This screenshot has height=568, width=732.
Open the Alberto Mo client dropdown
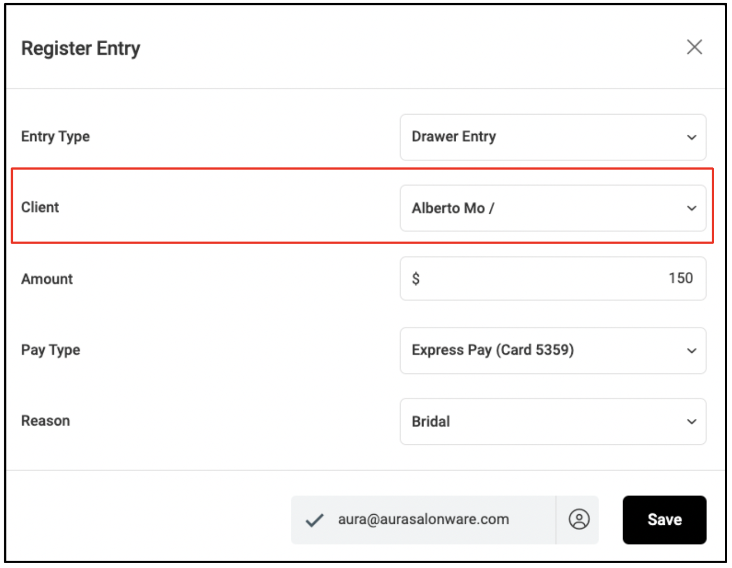pos(553,208)
